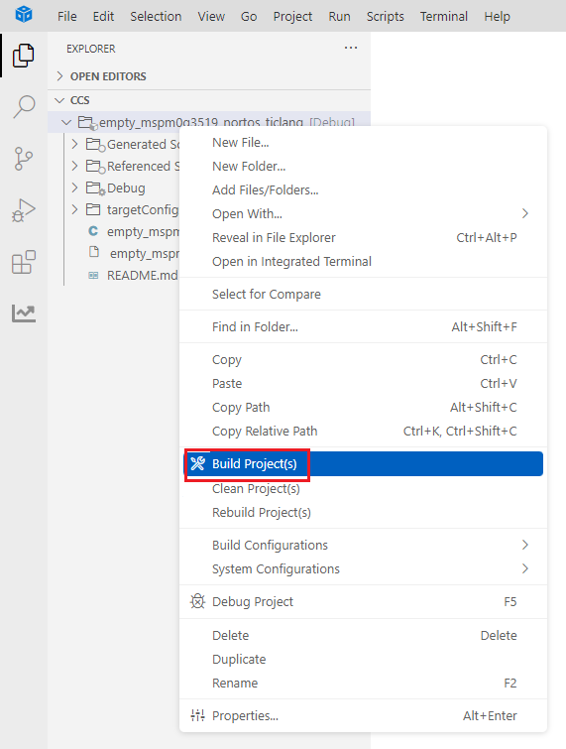The width and height of the screenshot is (566, 749).
Task: Choose Select for Compare
Action: click(x=363, y=295)
